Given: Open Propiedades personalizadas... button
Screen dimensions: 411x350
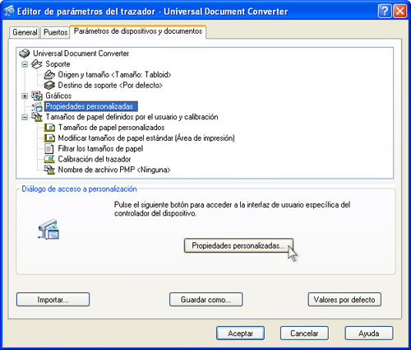Looking at the screenshot, I should pyautogui.click(x=238, y=245).
